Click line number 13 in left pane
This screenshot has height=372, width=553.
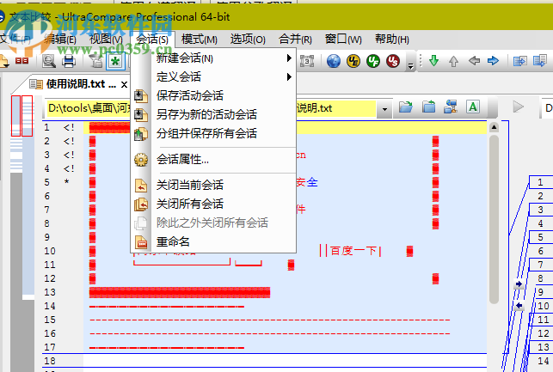[x=50, y=292]
